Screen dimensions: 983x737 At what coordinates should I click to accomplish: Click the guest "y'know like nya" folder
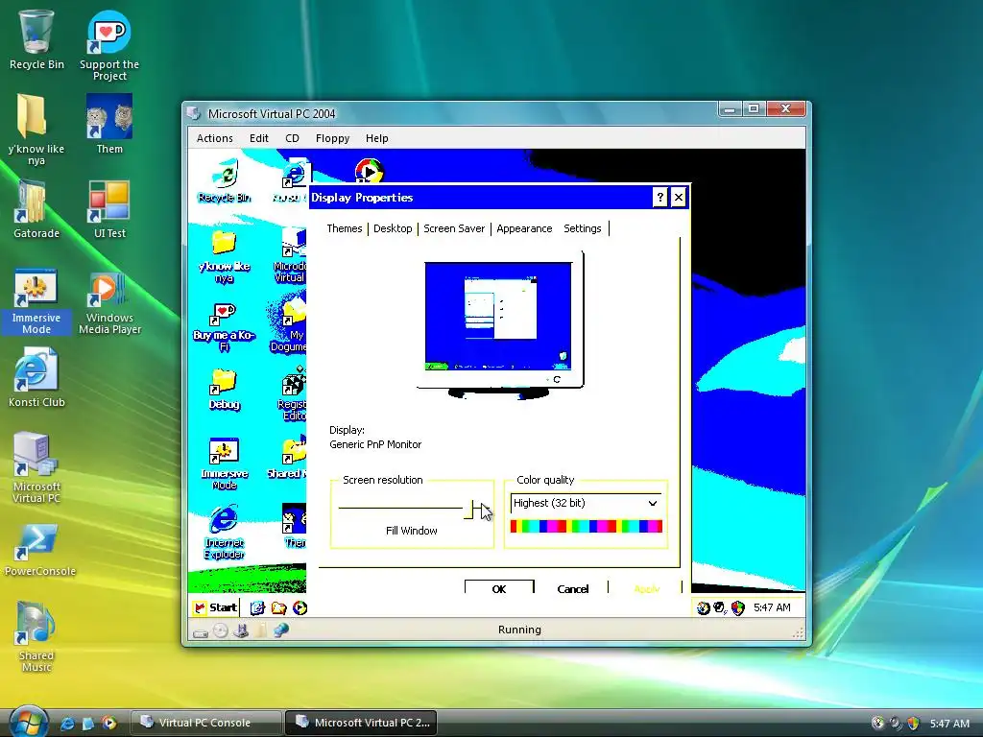[224, 257]
